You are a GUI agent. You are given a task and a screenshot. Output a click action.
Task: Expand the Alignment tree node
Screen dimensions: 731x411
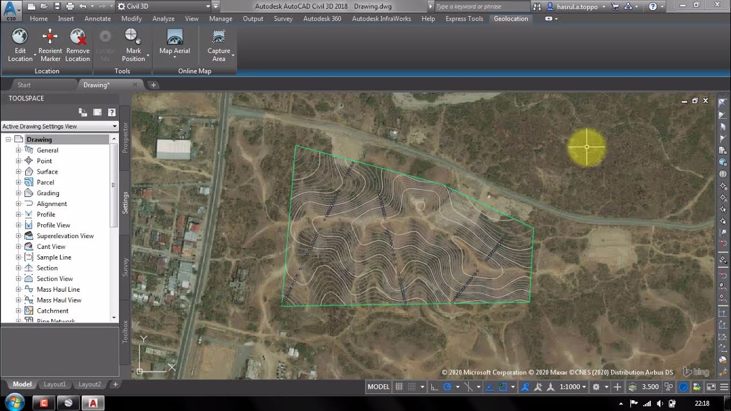(18, 204)
